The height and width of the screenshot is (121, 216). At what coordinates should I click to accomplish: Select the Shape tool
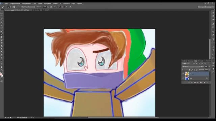click(2, 64)
